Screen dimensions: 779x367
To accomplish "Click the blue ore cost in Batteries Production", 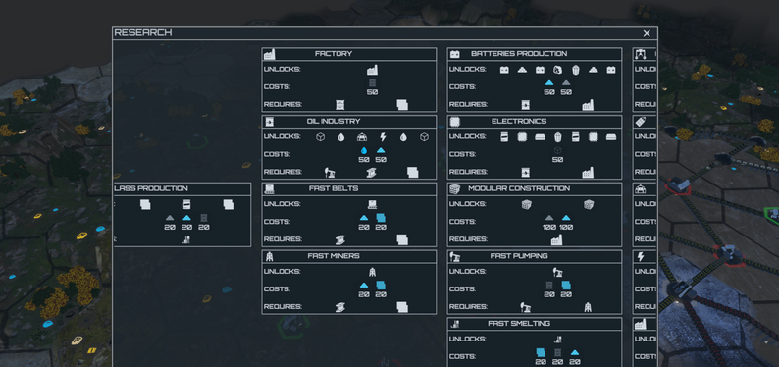I will point(549,83).
